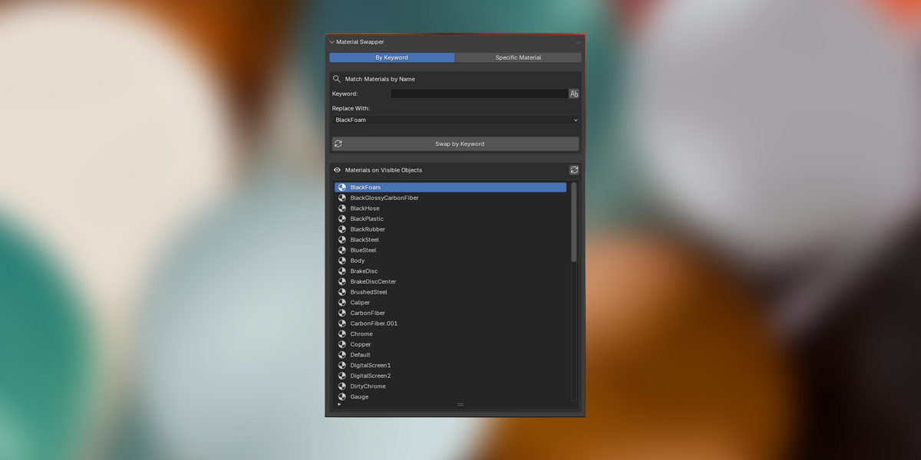921x460 pixels.
Task: Focus the Keyword text field
Action: click(x=480, y=94)
